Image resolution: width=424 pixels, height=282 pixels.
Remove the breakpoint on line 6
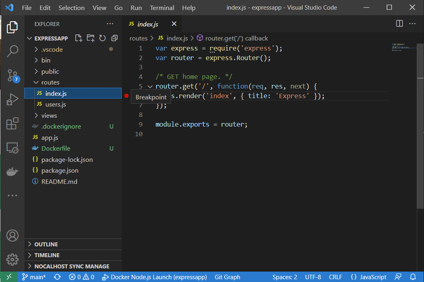126,96
